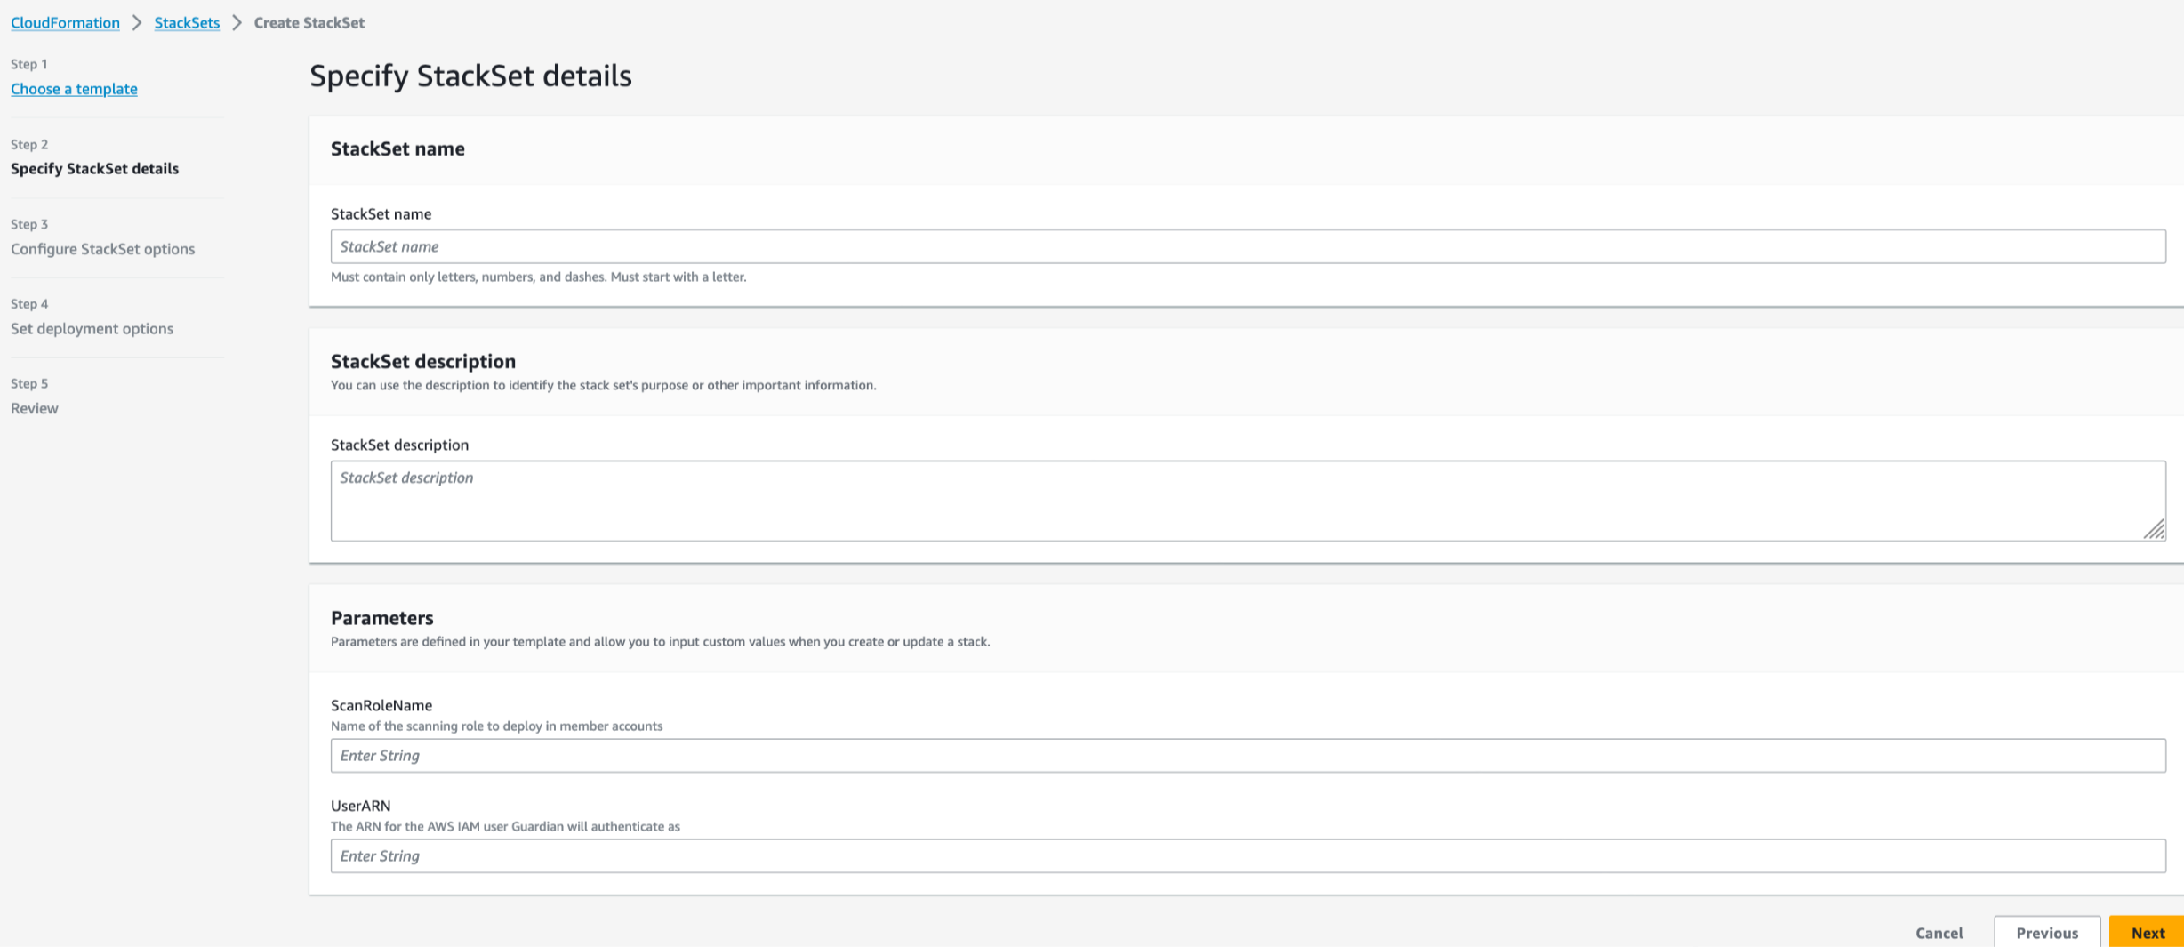Click the ScanRoleName field label
Image resolution: width=2184 pixels, height=947 pixels.
381,705
